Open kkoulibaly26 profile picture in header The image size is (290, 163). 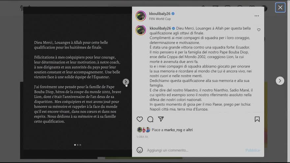(x=141, y=16)
